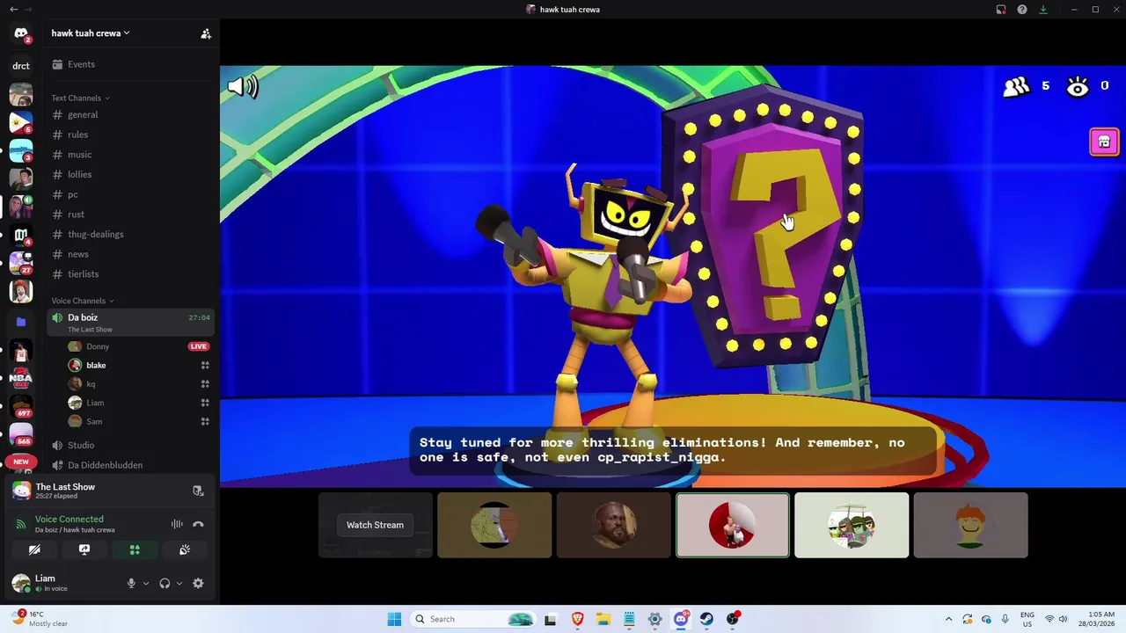The width and height of the screenshot is (1126, 633).
Task: Open Discord inbox icon in title bar
Action: 1001,10
